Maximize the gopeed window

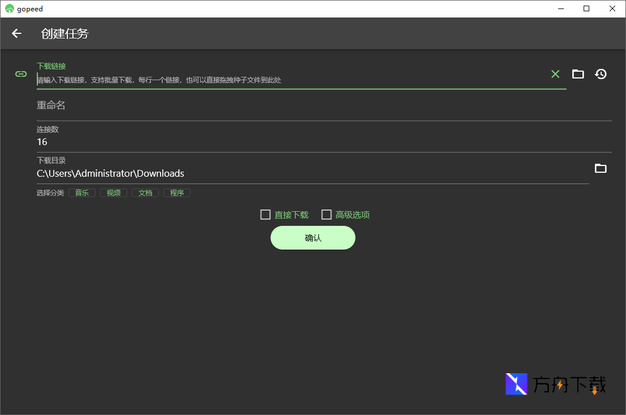coord(586,8)
